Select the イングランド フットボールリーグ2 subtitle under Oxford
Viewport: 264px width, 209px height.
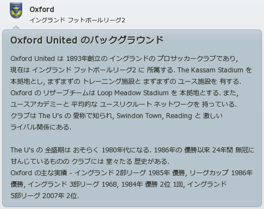coord(77,20)
